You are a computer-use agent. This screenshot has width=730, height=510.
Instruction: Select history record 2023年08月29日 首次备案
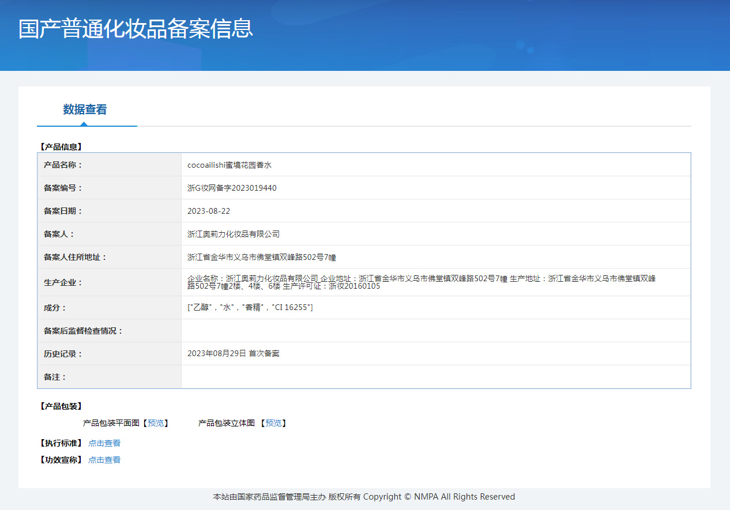pos(234,353)
